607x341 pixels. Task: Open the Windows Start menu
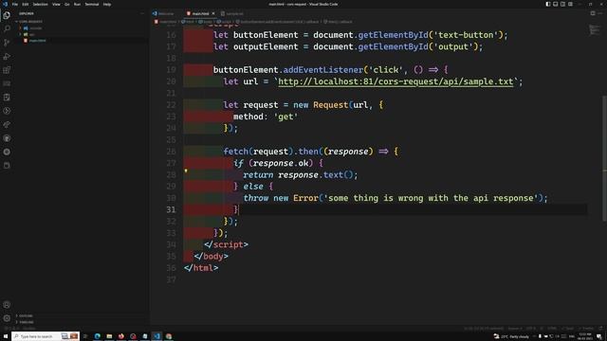(x=6, y=336)
